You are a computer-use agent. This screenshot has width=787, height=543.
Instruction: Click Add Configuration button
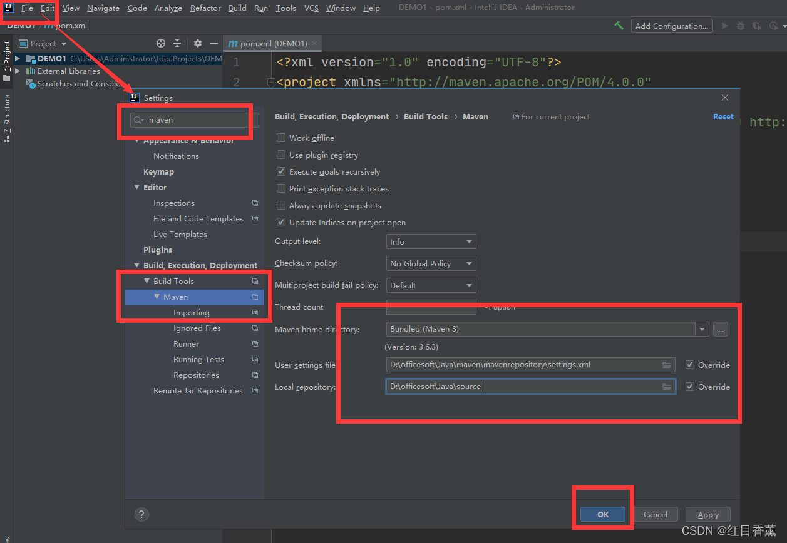click(x=672, y=26)
